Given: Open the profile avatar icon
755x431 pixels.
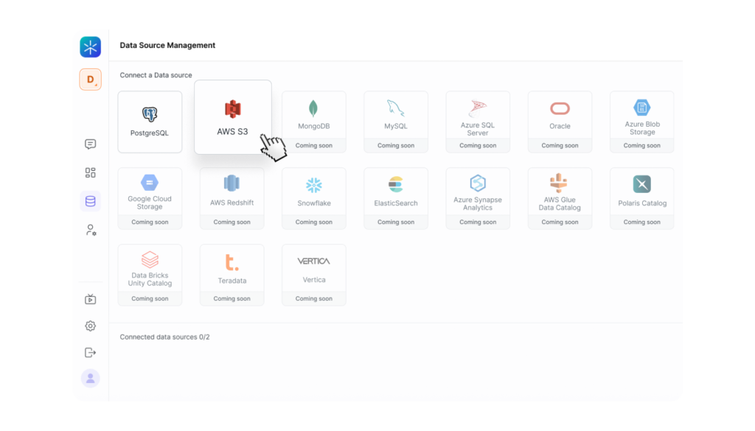Looking at the screenshot, I should pos(90,379).
